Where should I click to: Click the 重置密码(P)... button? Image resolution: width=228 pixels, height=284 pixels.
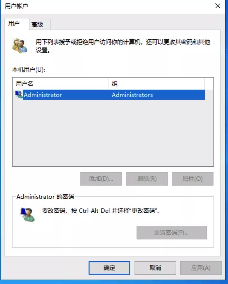tap(171, 232)
